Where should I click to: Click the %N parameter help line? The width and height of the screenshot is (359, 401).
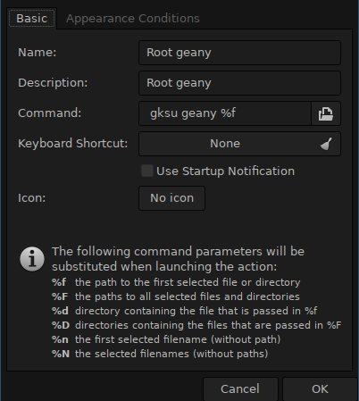[x=160, y=354]
